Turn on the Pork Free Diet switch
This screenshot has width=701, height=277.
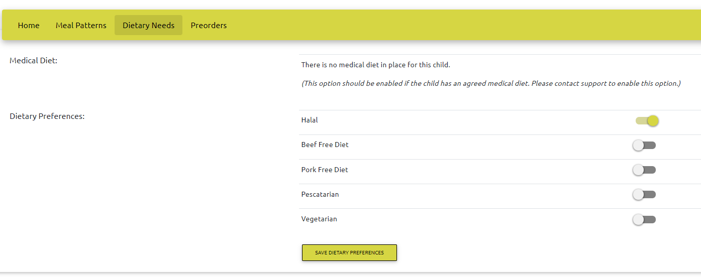[644, 170]
